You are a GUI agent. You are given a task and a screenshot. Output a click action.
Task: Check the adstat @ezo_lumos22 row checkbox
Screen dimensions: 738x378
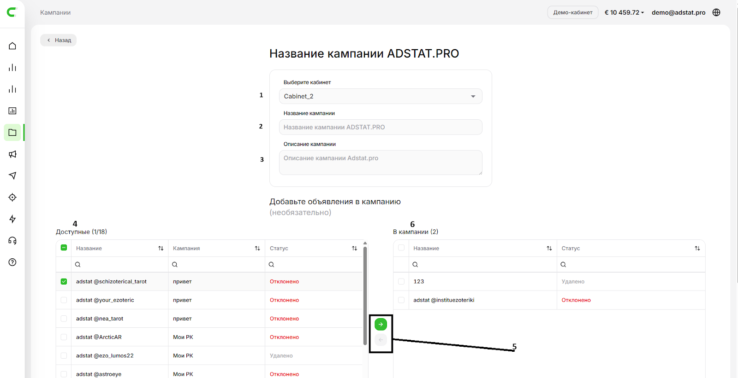64,355
